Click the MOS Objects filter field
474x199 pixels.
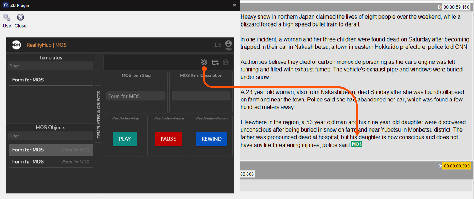click(x=50, y=136)
